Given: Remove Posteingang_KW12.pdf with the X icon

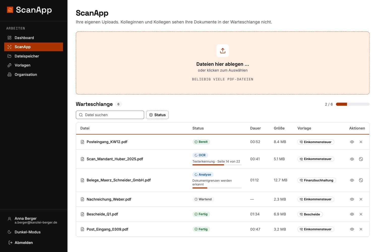Looking at the screenshot, I should [361, 142].
